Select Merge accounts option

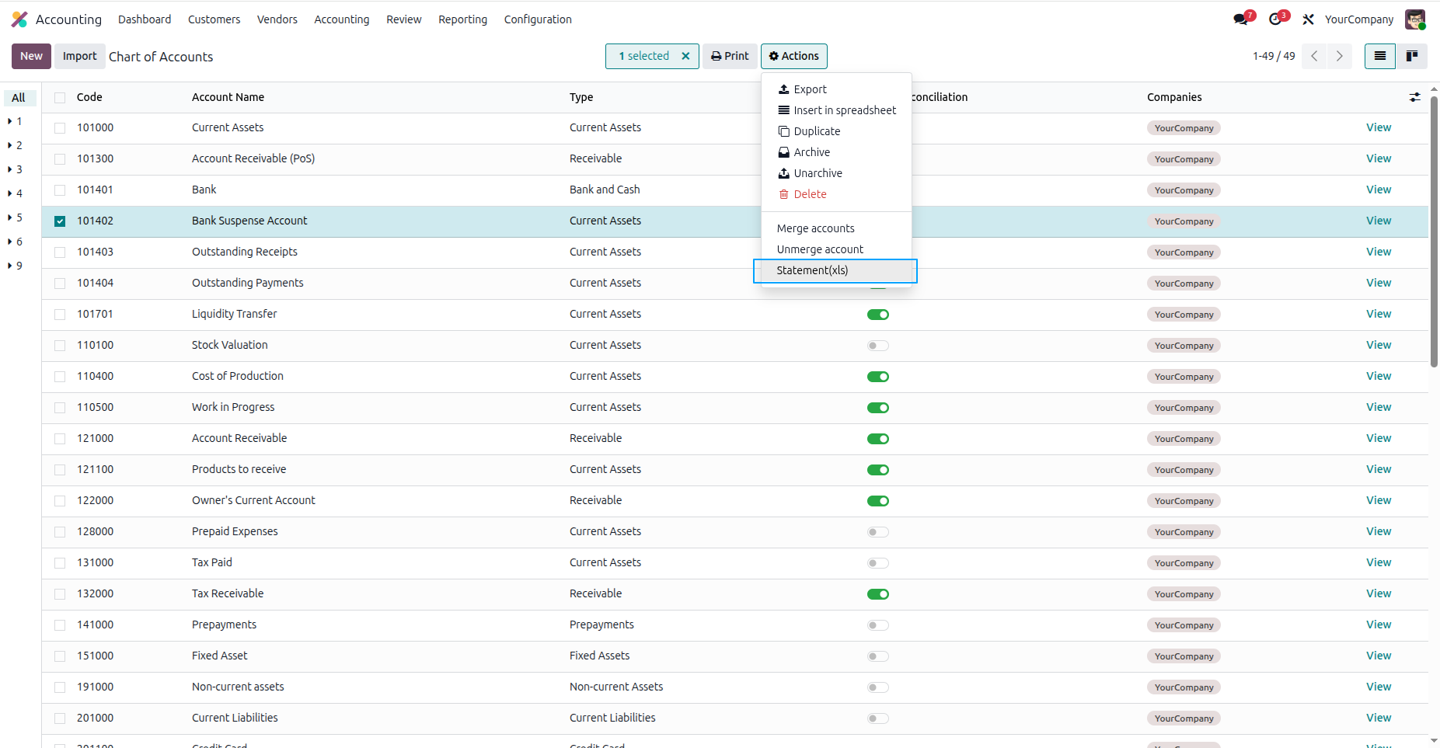(836, 228)
